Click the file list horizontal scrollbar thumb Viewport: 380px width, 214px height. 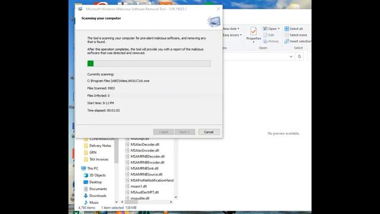click(x=131, y=202)
